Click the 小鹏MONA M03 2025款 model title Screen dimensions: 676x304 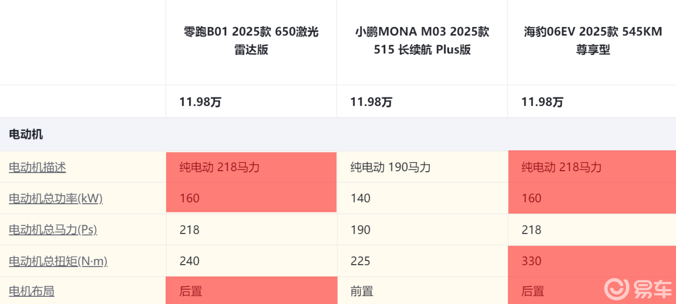(422, 41)
